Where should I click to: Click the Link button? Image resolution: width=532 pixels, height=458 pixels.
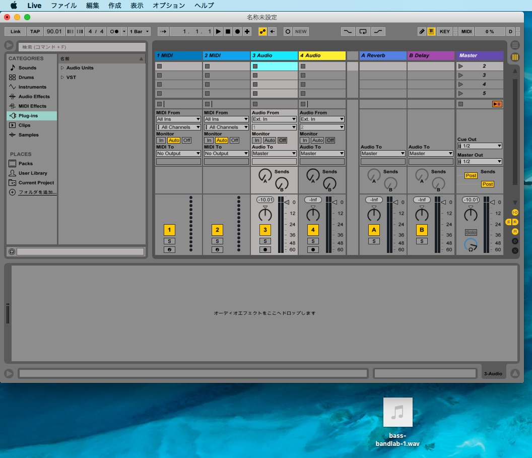point(16,32)
